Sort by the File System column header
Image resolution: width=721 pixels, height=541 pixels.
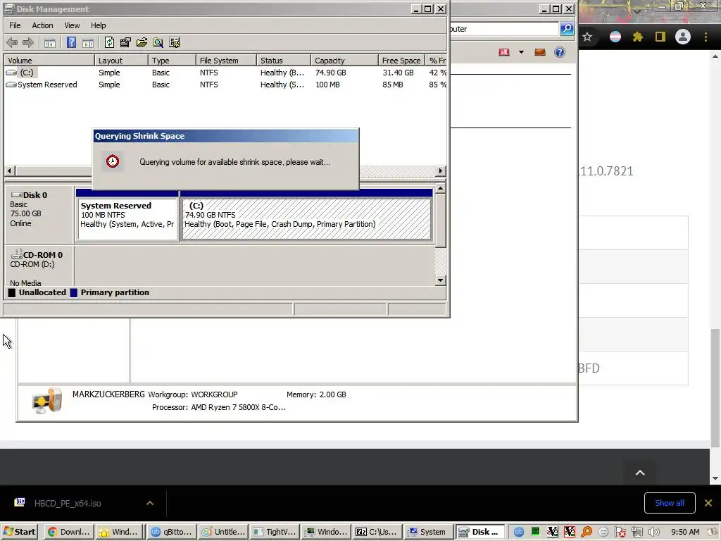pyautogui.click(x=226, y=61)
